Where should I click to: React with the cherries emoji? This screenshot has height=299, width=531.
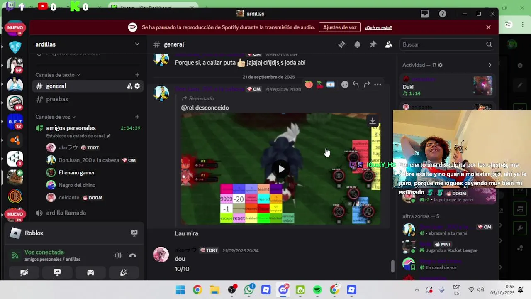point(319,84)
